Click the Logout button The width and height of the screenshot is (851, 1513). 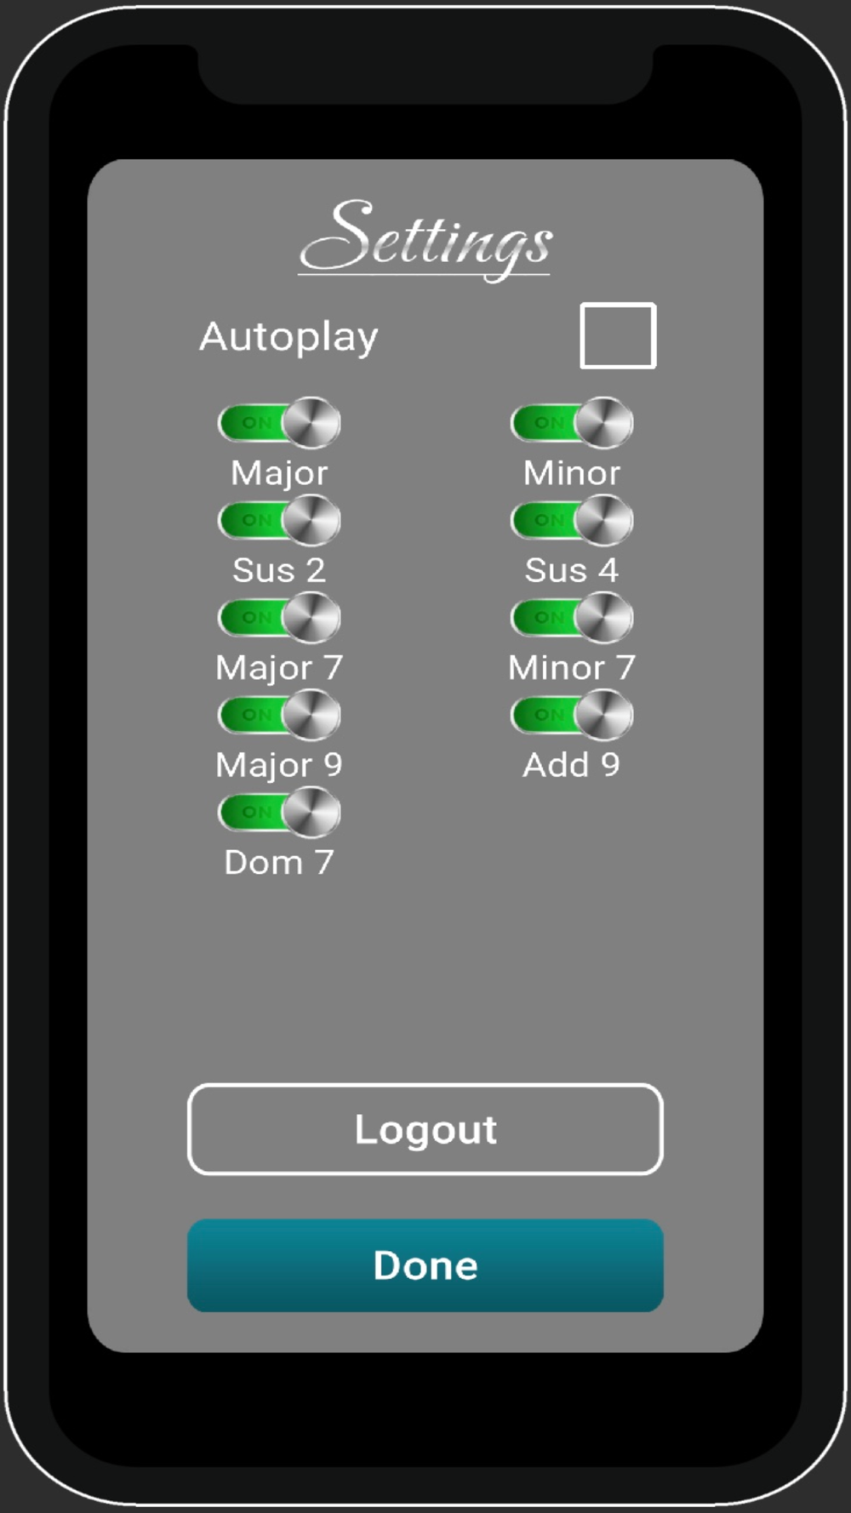(425, 1129)
